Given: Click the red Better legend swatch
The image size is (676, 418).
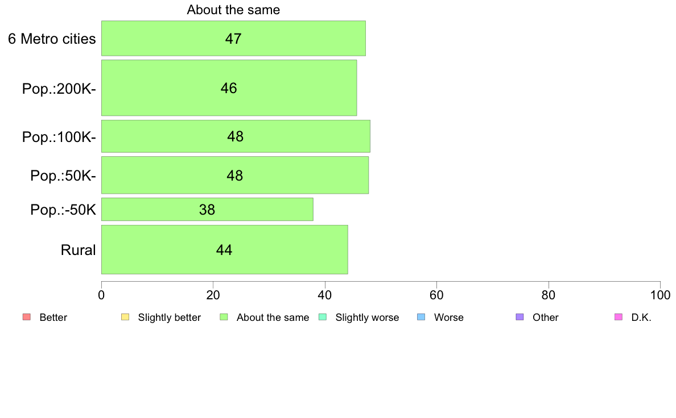Looking at the screenshot, I should coord(27,317).
